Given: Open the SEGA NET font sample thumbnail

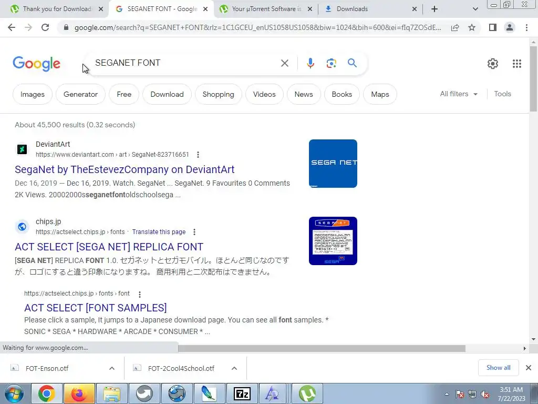Looking at the screenshot, I should tap(333, 241).
